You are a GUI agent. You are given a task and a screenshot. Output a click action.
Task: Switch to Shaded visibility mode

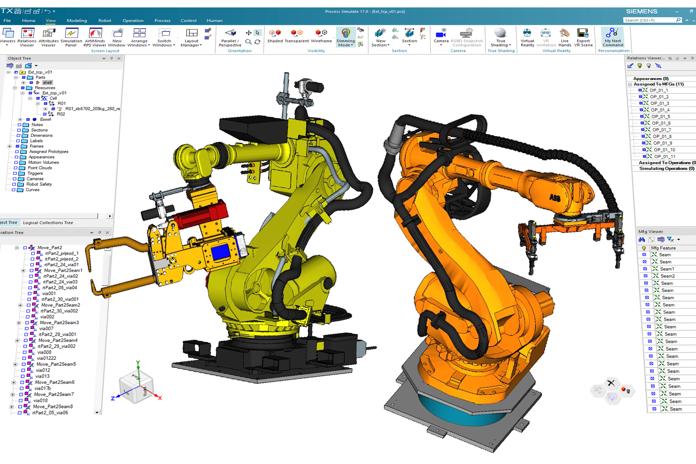coord(275,36)
